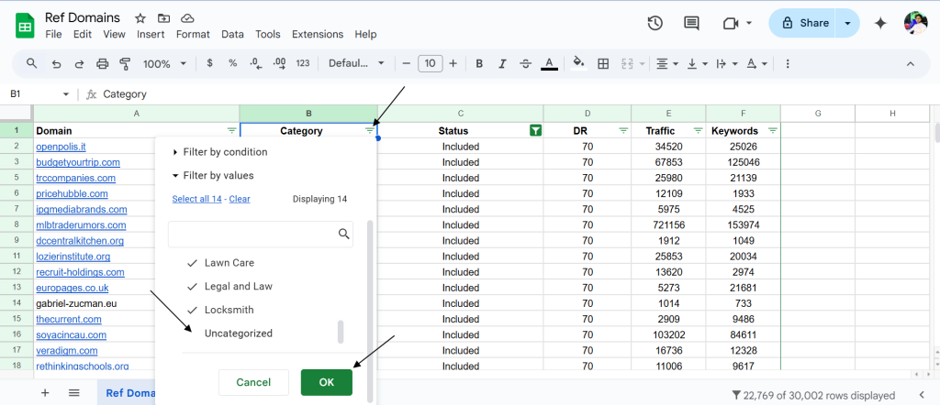Open the Domain column filter
The height and width of the screenshot is (405, 940).
click(231, 130)
